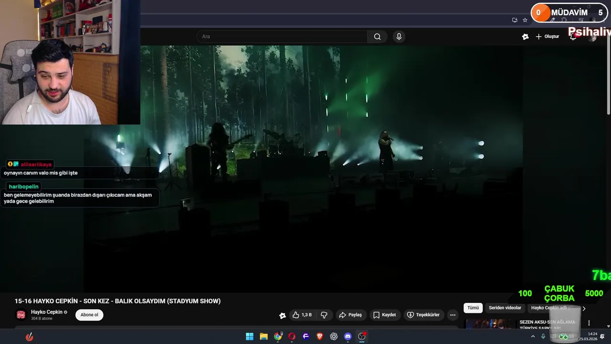
Task: Open the Brave browser from taskbar
Action: (x=320, y=336)
